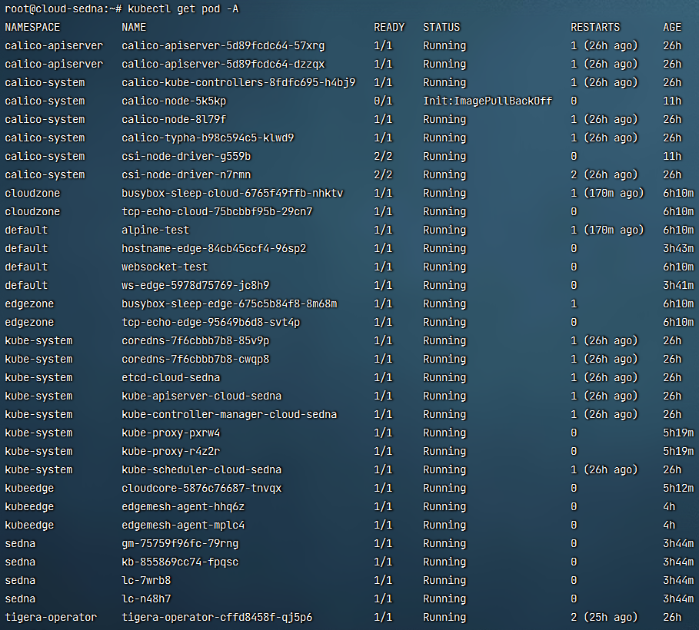Image resolution: width=699 pixels, height=630 pixels.
Task: Click the NAMESPACE column header
Action: [x=32, y=27]
